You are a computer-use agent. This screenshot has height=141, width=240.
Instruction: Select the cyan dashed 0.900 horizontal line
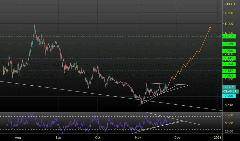click(x=193, y=94)
